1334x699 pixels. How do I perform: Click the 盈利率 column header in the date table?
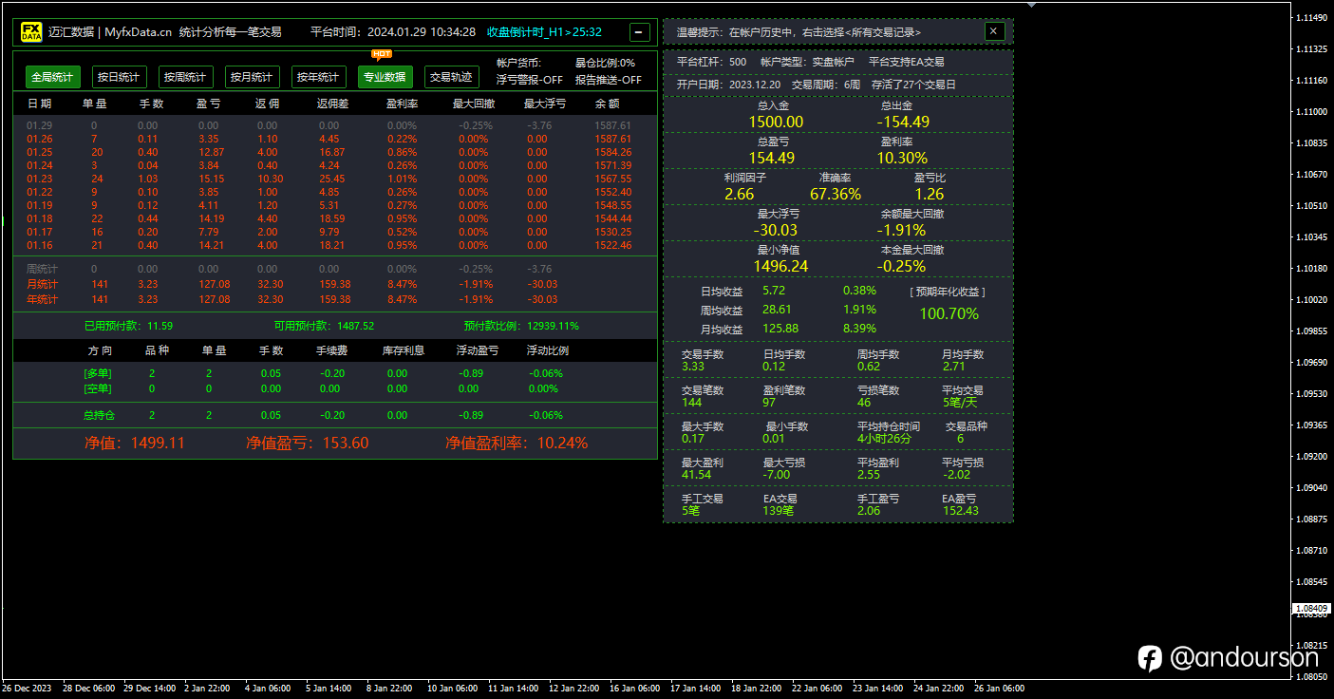point(403,104)
